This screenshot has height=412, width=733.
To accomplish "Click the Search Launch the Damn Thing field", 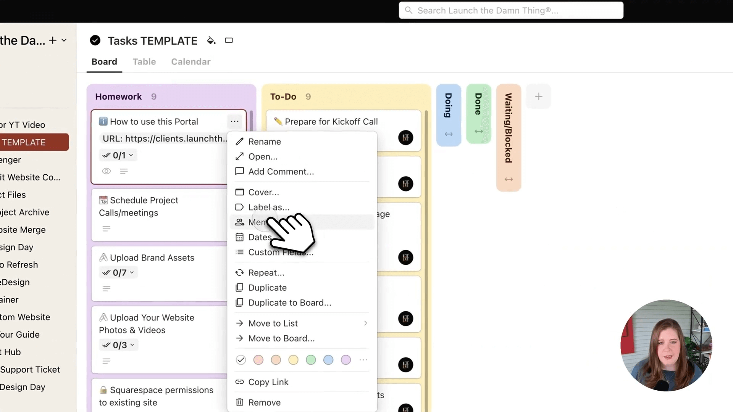I will 511,11.
